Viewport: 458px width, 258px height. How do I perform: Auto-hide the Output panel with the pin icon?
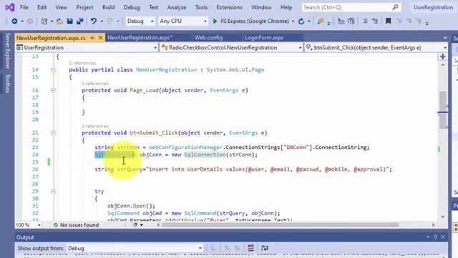pyautogui.click(x=435, y=237)
